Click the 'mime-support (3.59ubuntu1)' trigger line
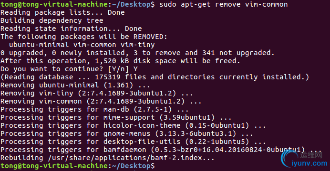This screenshot has width=330, height=171. click(116, 117)
